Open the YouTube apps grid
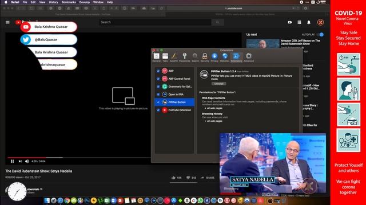 (x=299, y=22)
